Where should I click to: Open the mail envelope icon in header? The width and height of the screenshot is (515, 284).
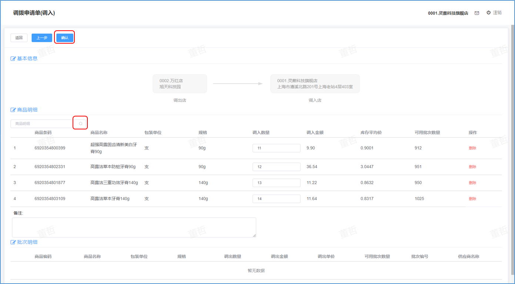[477, 13]
